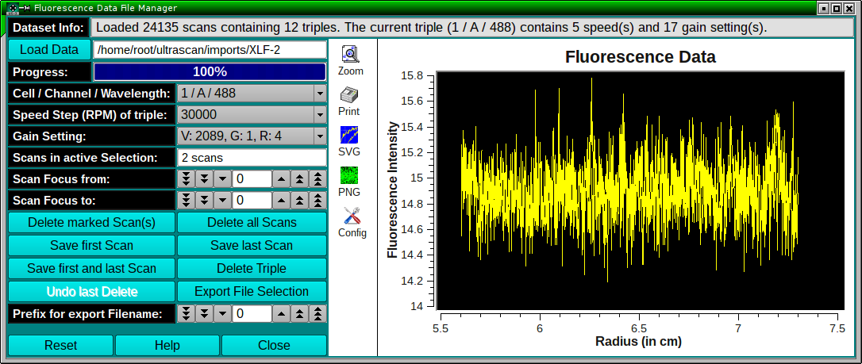The image size is (862, 364).
Task: Decrease Prefix for export Filename by triple down arrow
Action: (x=186, y=313)
